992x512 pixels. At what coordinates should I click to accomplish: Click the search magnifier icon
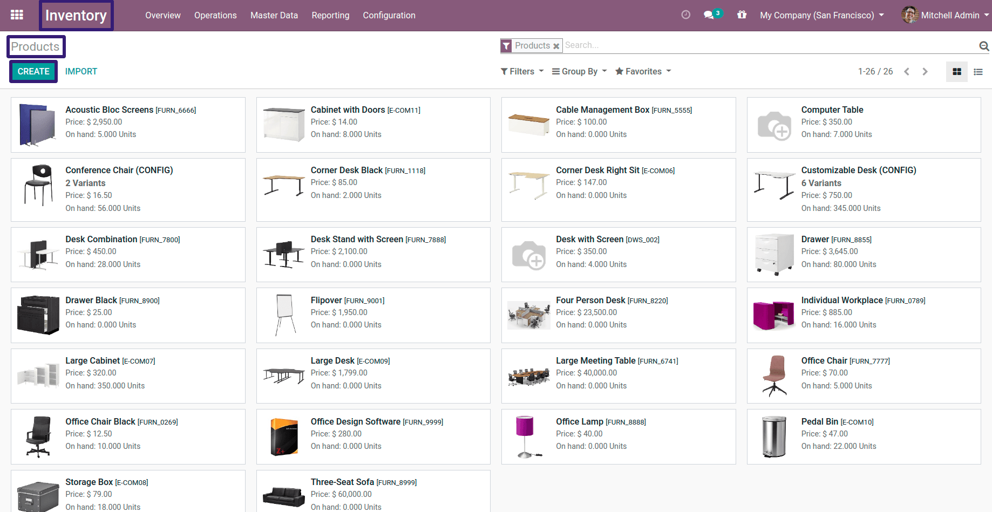(984, 46)
